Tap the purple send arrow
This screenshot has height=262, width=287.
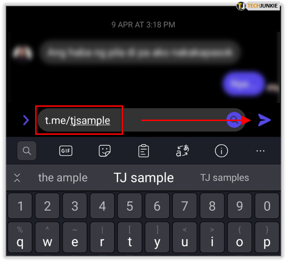pyautogui.click(x=264, y=120)
